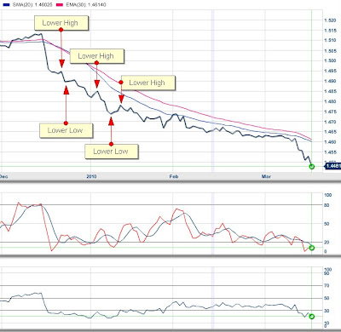The width and height of the screenshot is (341, 332).
Task: Click the 1.495 price axis label
Action: [330, 71]
